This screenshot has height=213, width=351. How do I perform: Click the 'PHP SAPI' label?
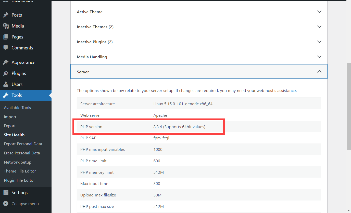[89, 138]
